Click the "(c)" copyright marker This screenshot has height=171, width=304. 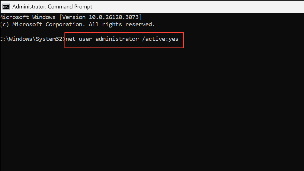pos(5,24)
